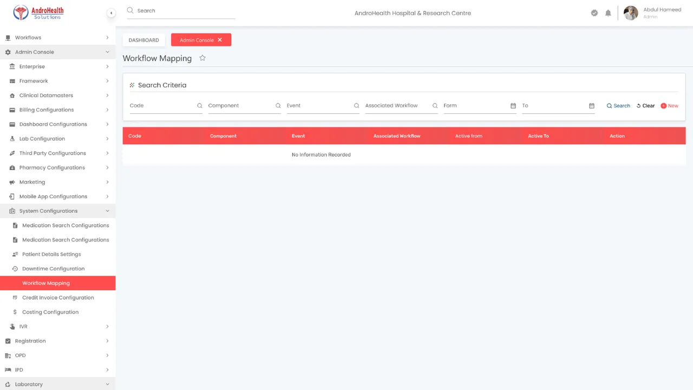Open the To date calendar picker
The width and height of the screenshot is (693, 390).
coord(592,106)
